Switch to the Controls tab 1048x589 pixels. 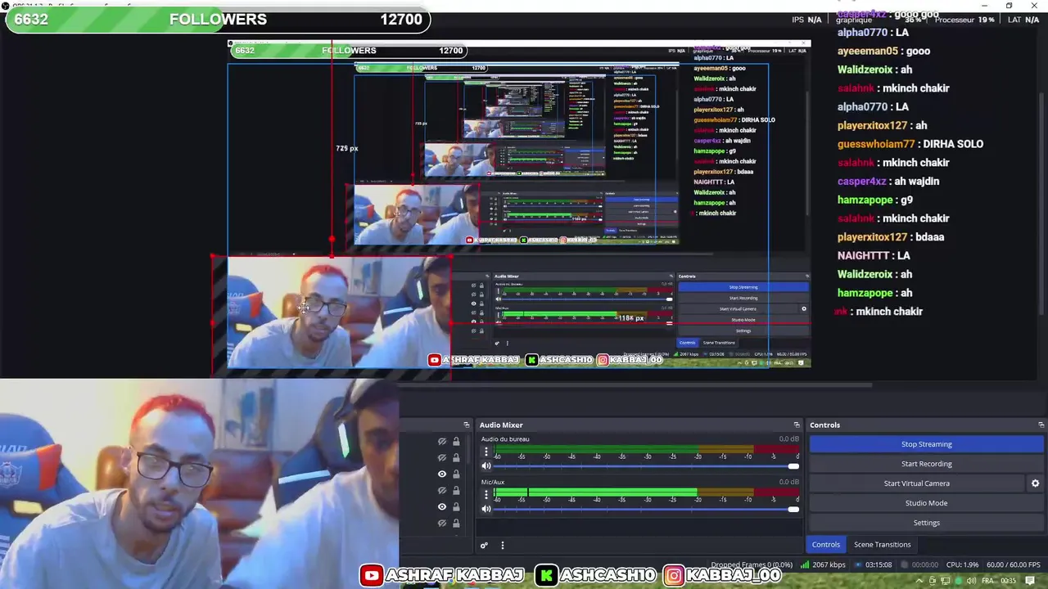click(x=825, y=545)
